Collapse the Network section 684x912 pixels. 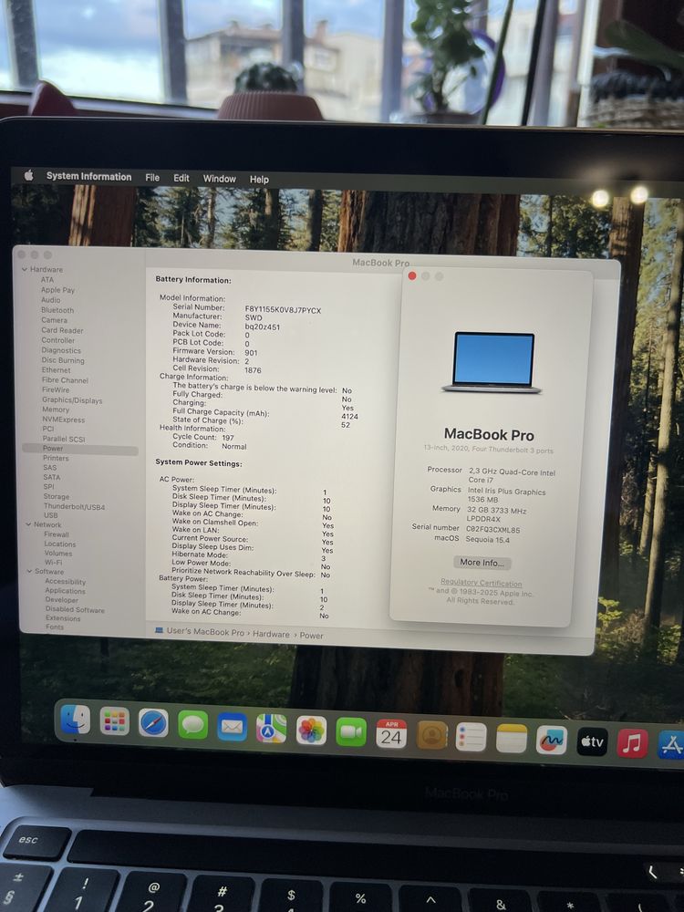coord(28,524)
